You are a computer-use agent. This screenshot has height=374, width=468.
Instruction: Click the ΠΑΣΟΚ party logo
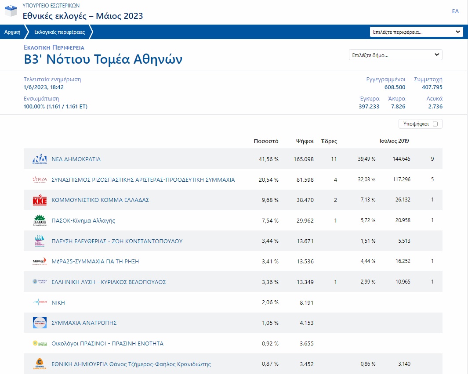pos(40,220)
